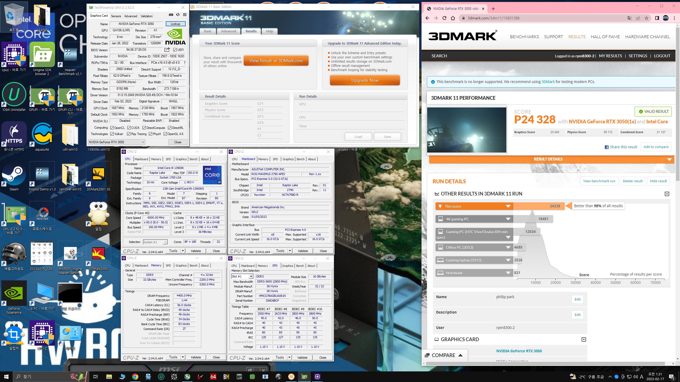Viewport: 680px width, 382px height.
Task: Reload the 3dmark.com page
Action: pyautogui.click(x=444, y=18)
